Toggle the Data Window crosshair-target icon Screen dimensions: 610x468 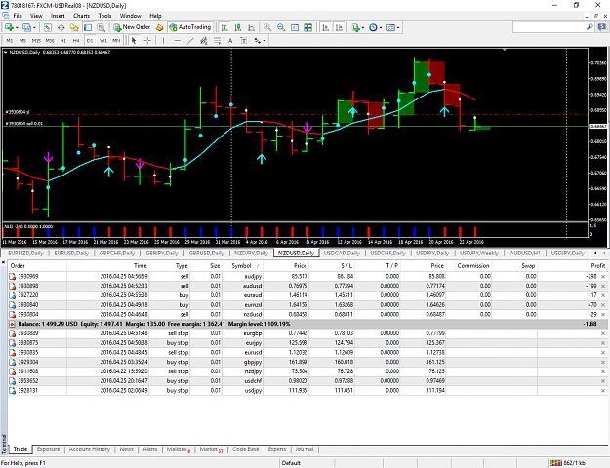point(61,27)
